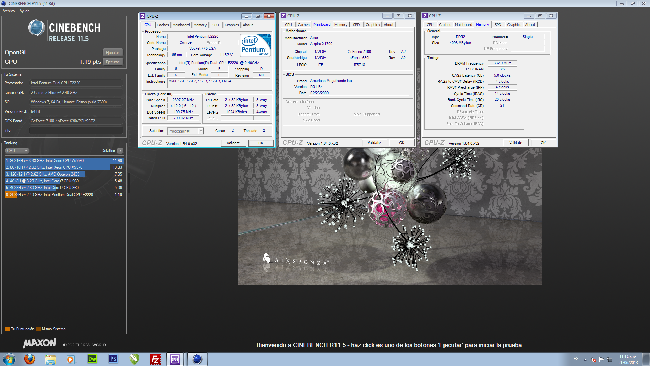Click Validate in Mainboard CPU-Z window
Image resolution: width=650 pixels, height=366 pixels.
tap(374, 143)
